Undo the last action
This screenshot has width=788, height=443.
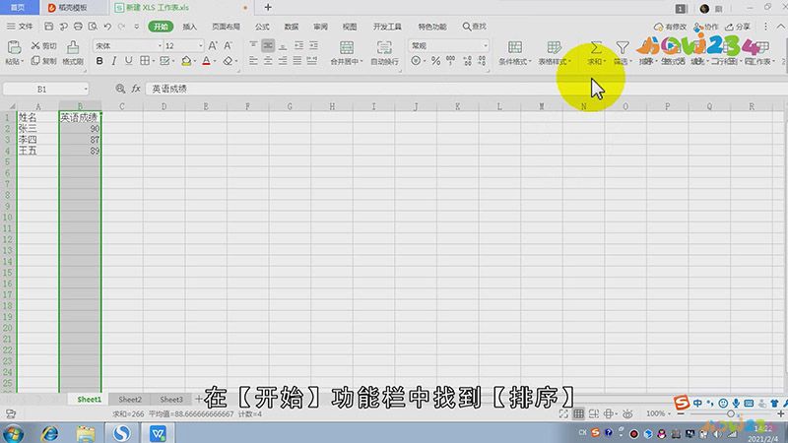[x=107, y=27]
